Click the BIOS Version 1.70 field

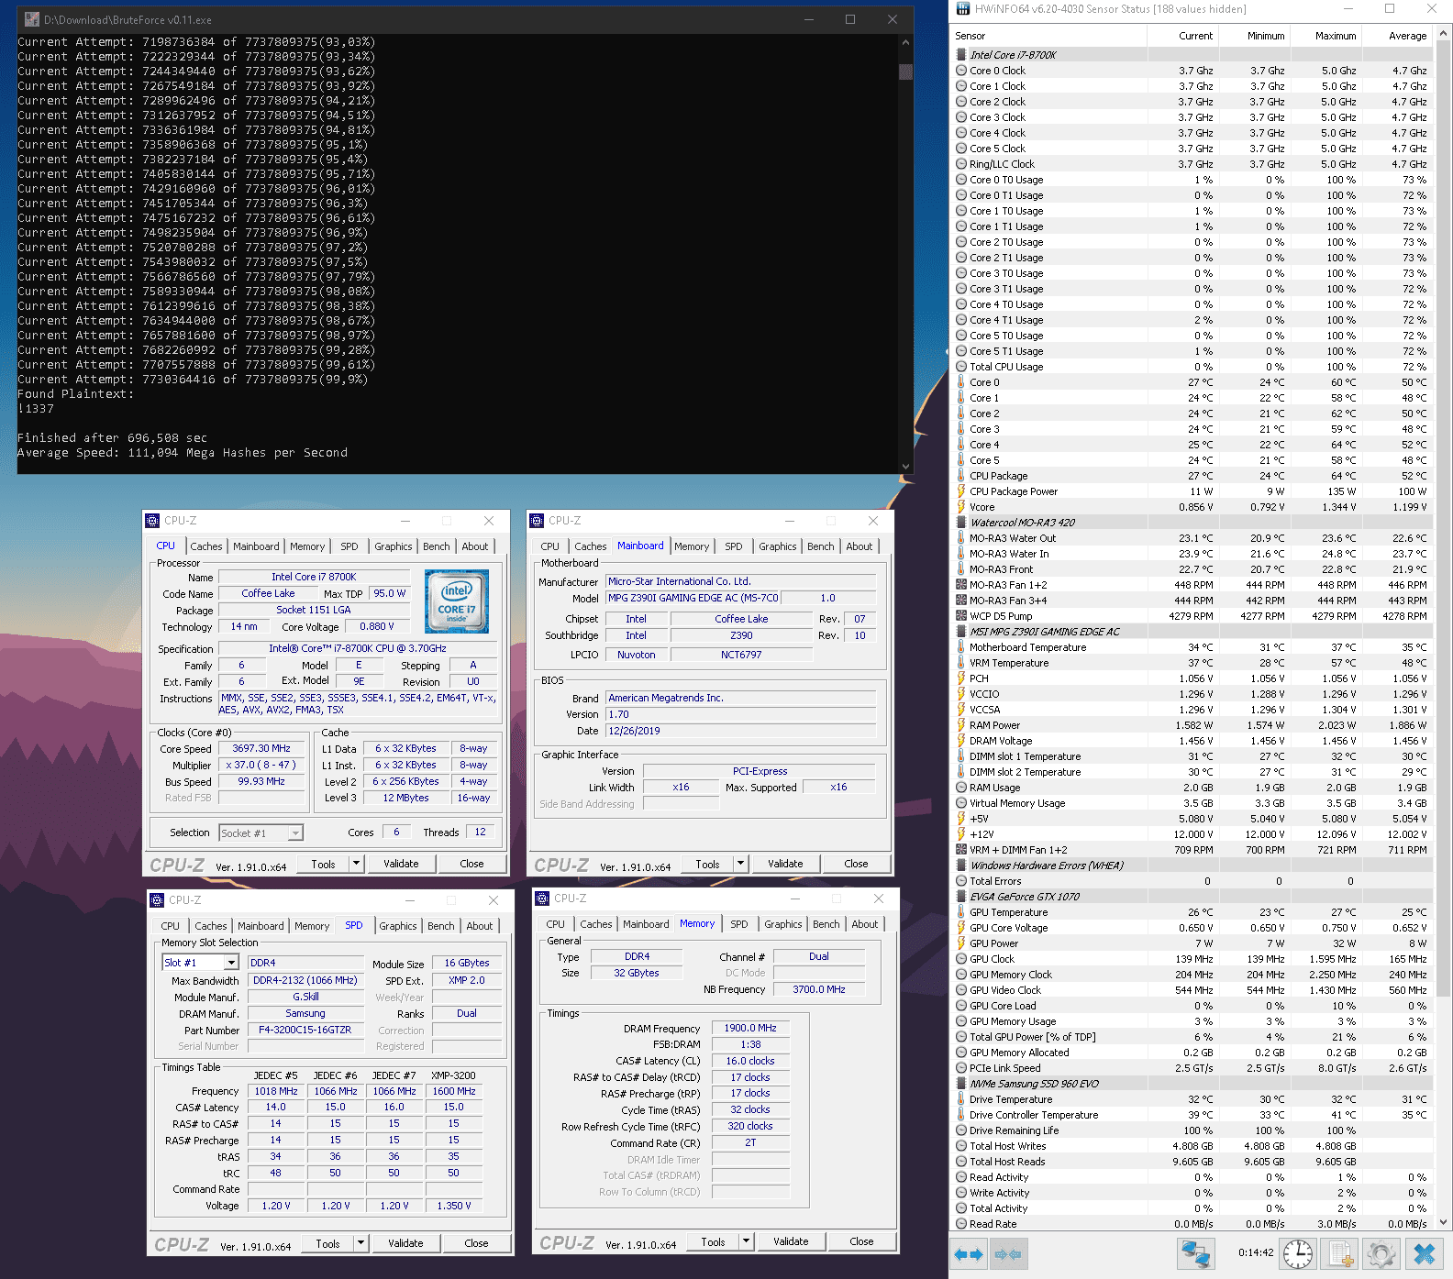pyautogui.click(x=741, y=714)
